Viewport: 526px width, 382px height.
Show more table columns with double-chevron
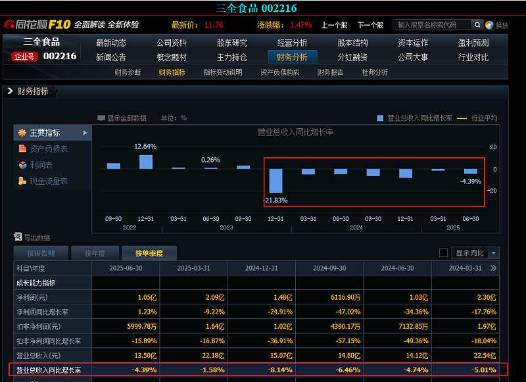[x=492, y=268]
